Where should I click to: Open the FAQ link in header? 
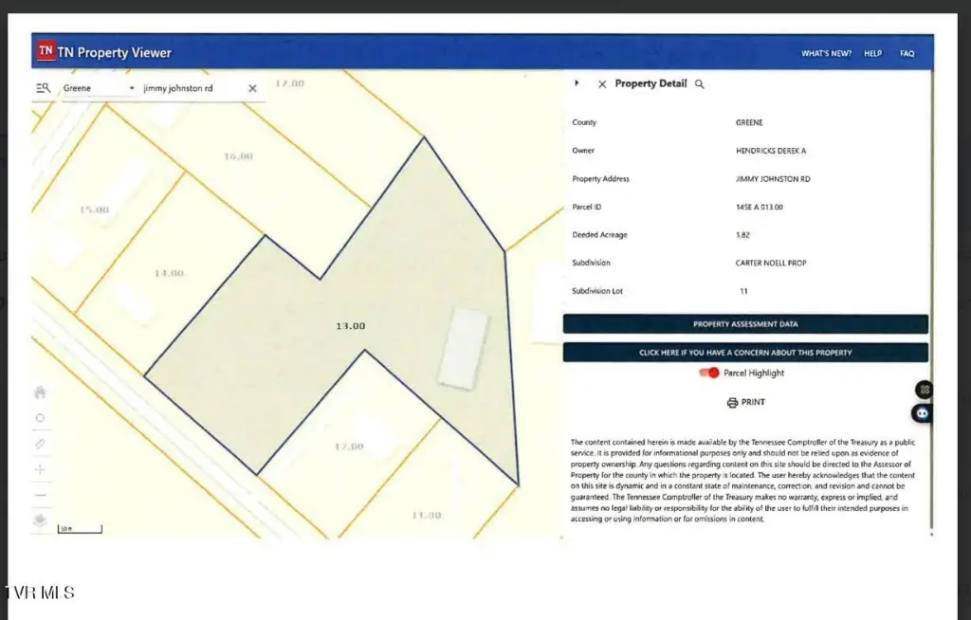pyautogui.click(x=907, y=54)
